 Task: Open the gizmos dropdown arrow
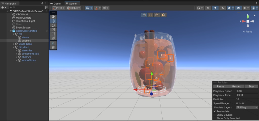pyautogui.click(x=257, y=8)
